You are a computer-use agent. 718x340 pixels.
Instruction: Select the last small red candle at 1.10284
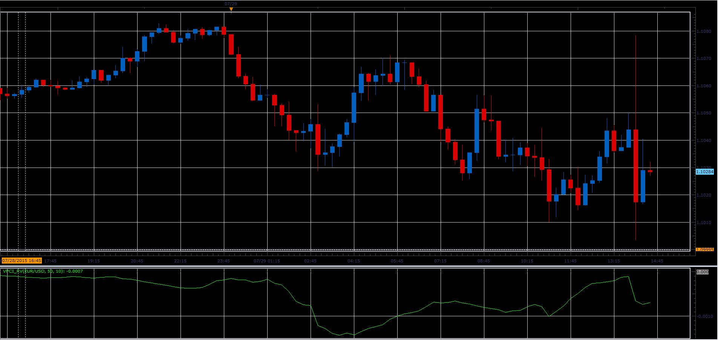tap(650, 171)
